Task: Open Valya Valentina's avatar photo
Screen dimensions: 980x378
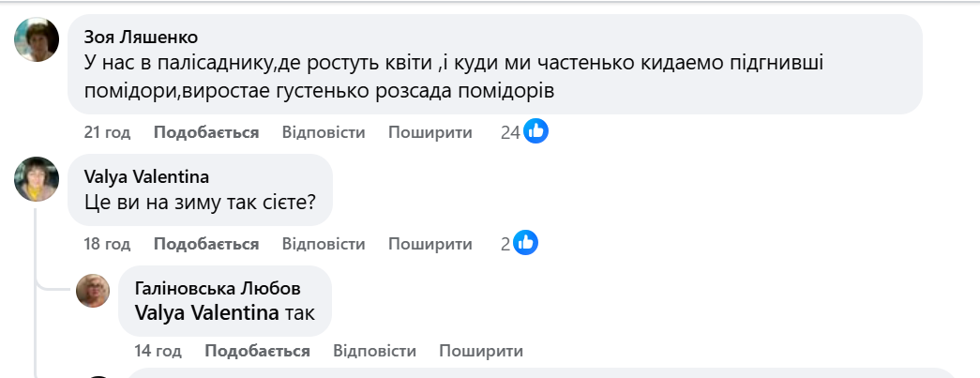Action: (38, 178)
